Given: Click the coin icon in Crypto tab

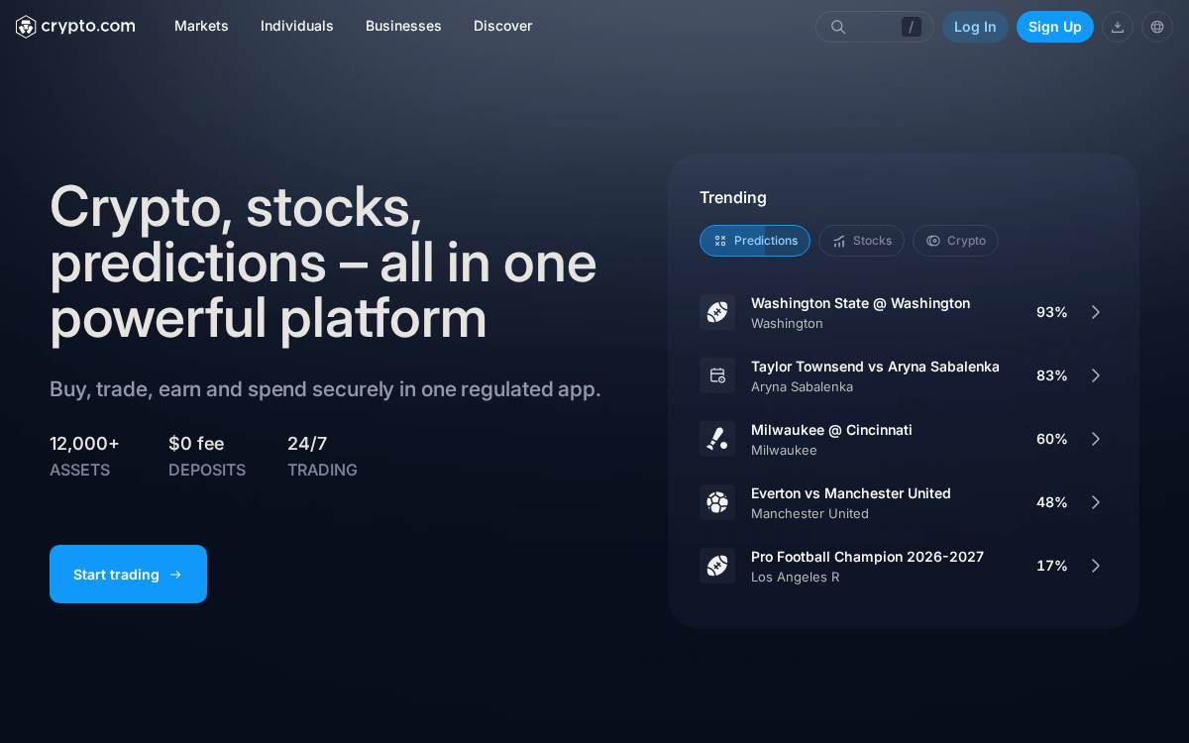Looking at the screenshot, I should tap(933, 241).
